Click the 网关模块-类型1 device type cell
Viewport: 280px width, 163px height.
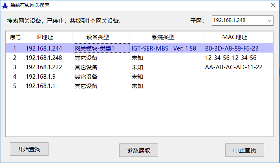click(x=95, y=48)
